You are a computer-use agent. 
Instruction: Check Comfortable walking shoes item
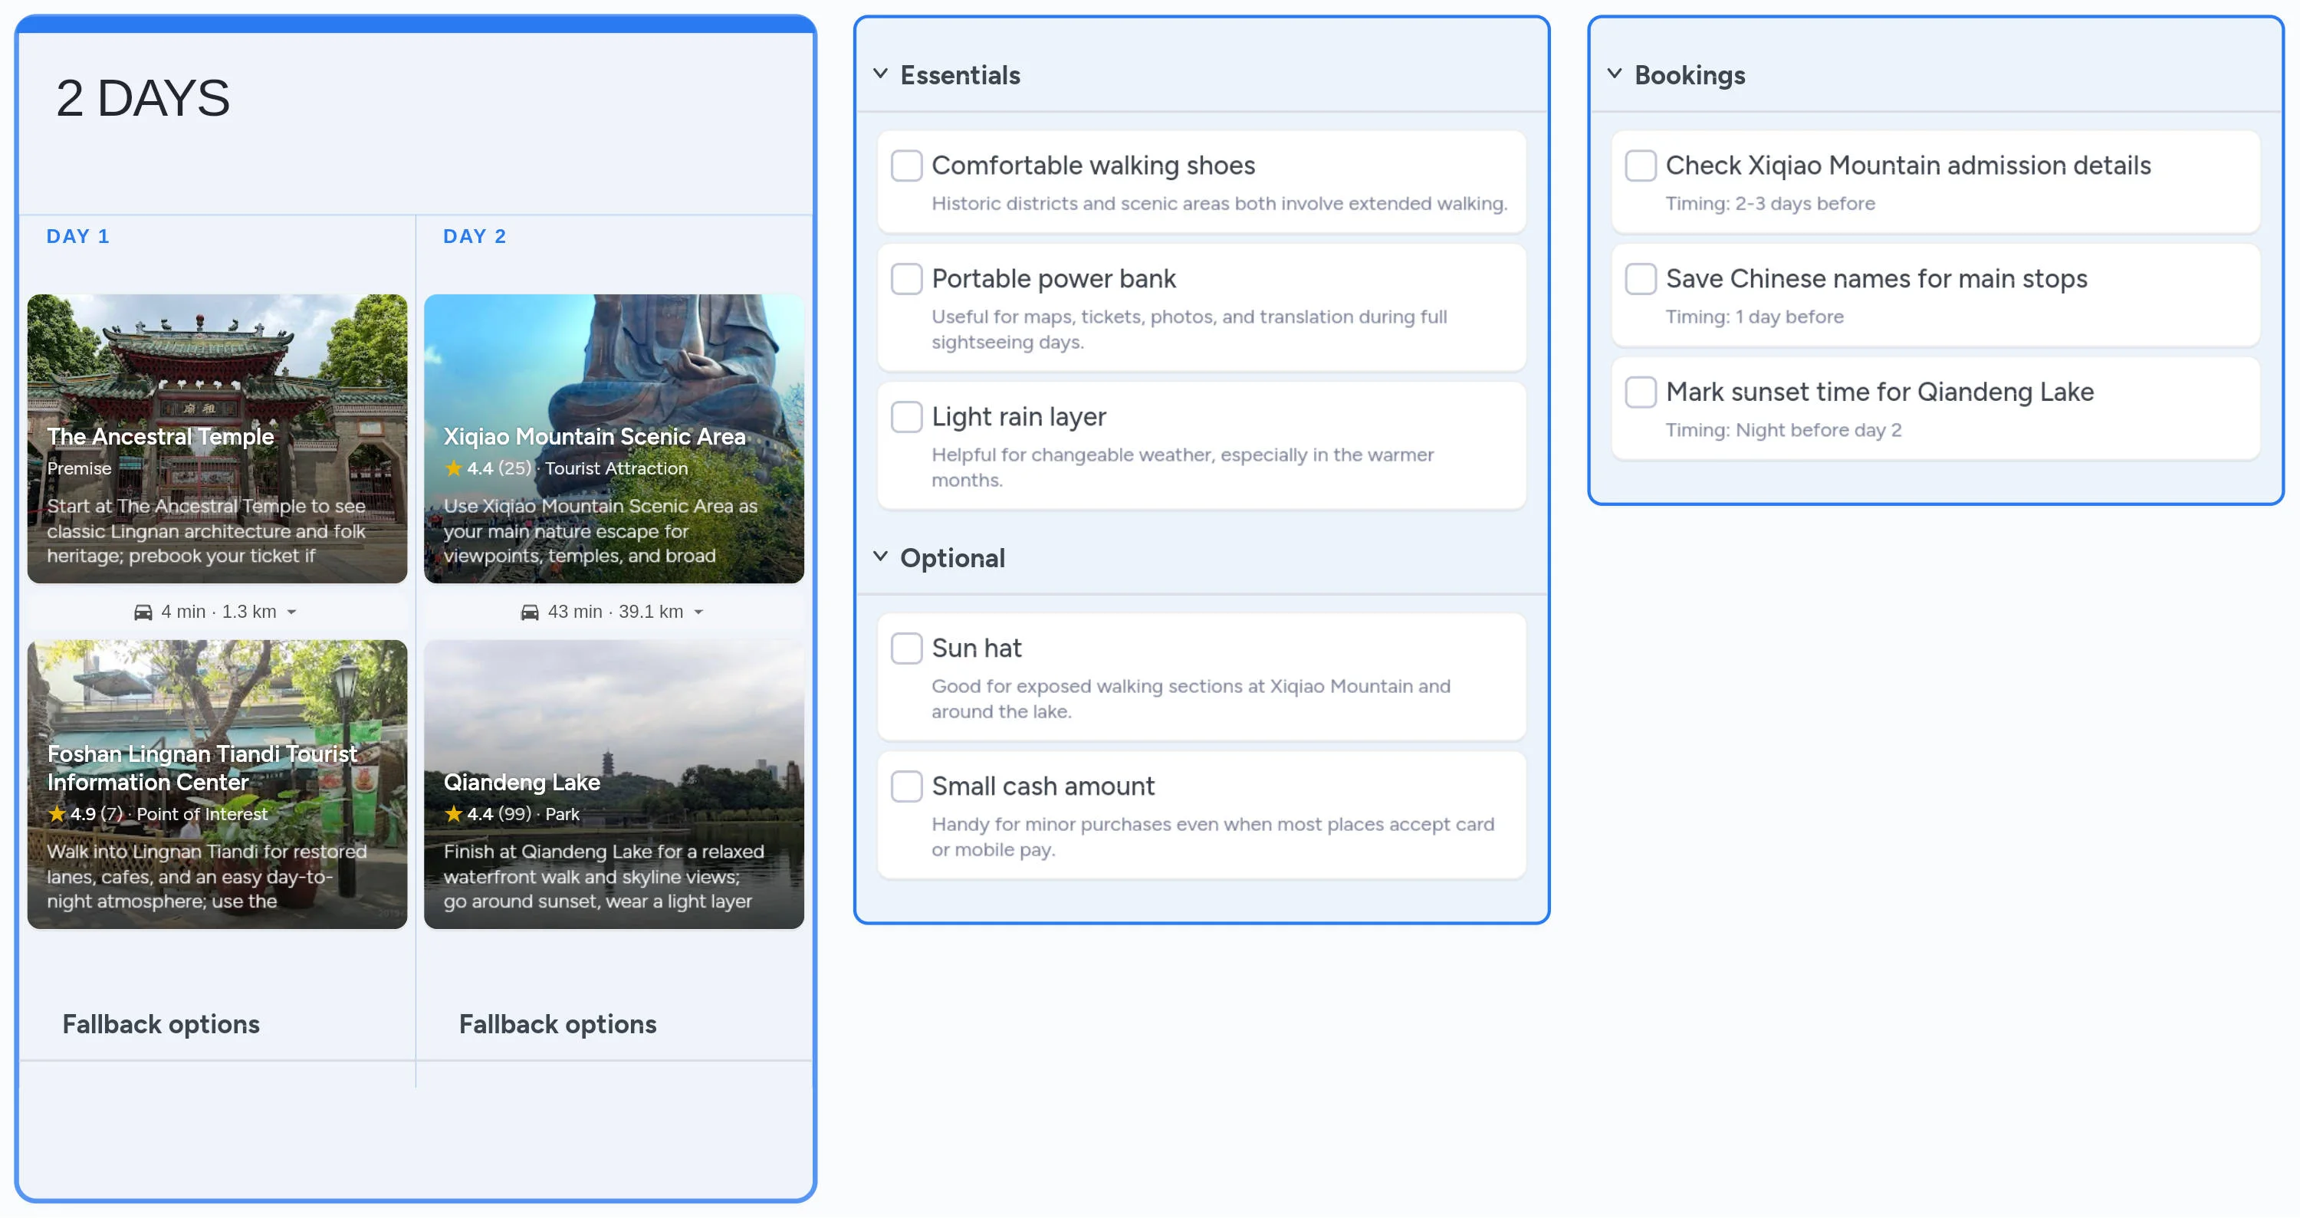(906, 166)
